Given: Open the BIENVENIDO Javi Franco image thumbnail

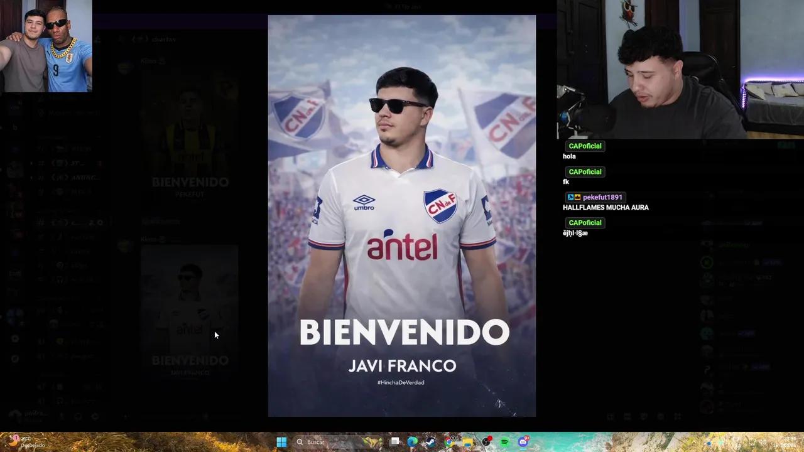Looking at the screenshot, I should (188, 308).
